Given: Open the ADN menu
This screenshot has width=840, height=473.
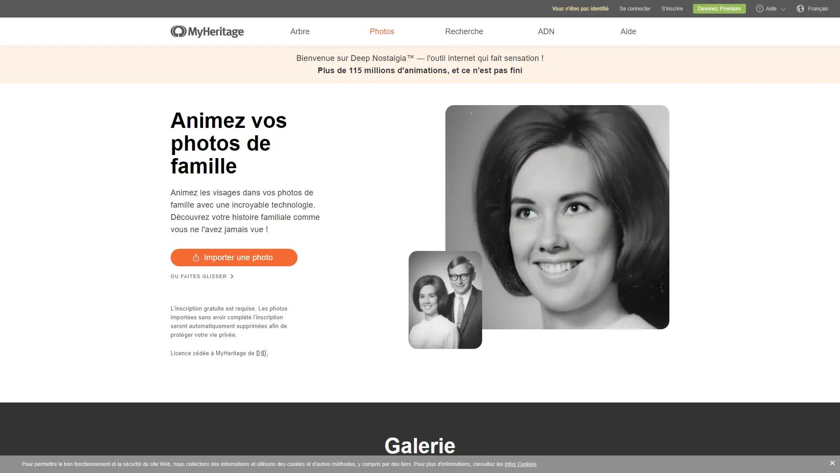Looking at the screenshot, I should (546, 32).
